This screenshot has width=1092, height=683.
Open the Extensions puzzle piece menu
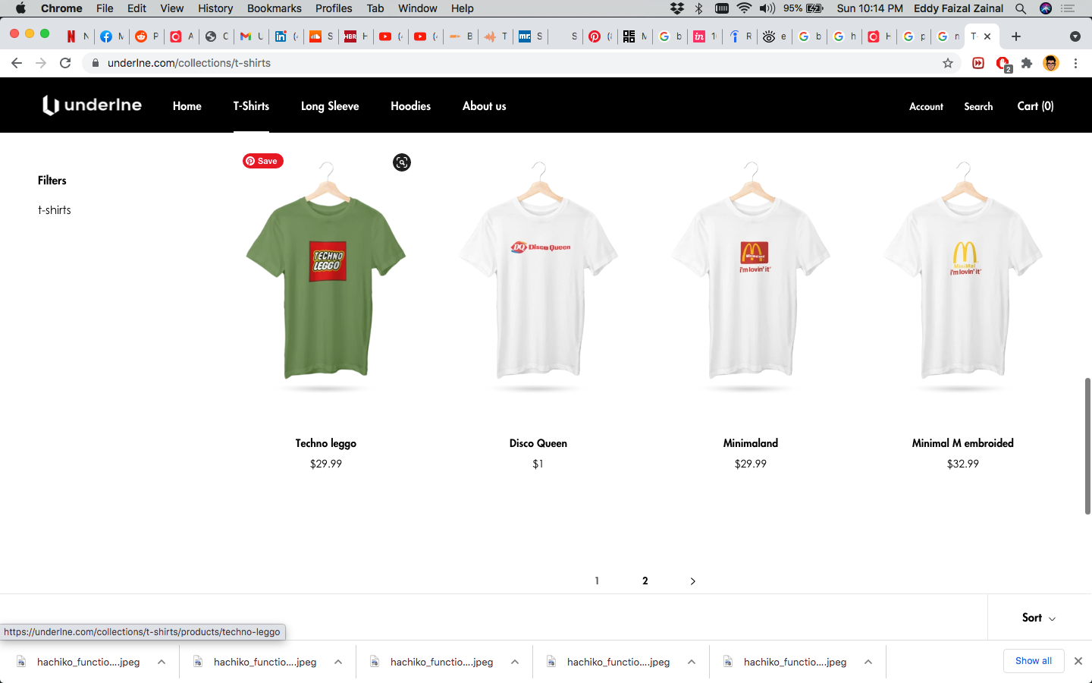[x=1027, y=63]
